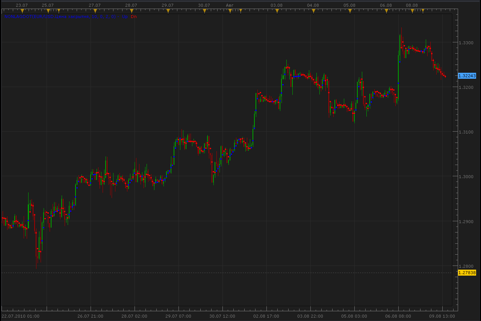
Task: Select the 27.07 day marker triangle
Action: click(95, 11)
